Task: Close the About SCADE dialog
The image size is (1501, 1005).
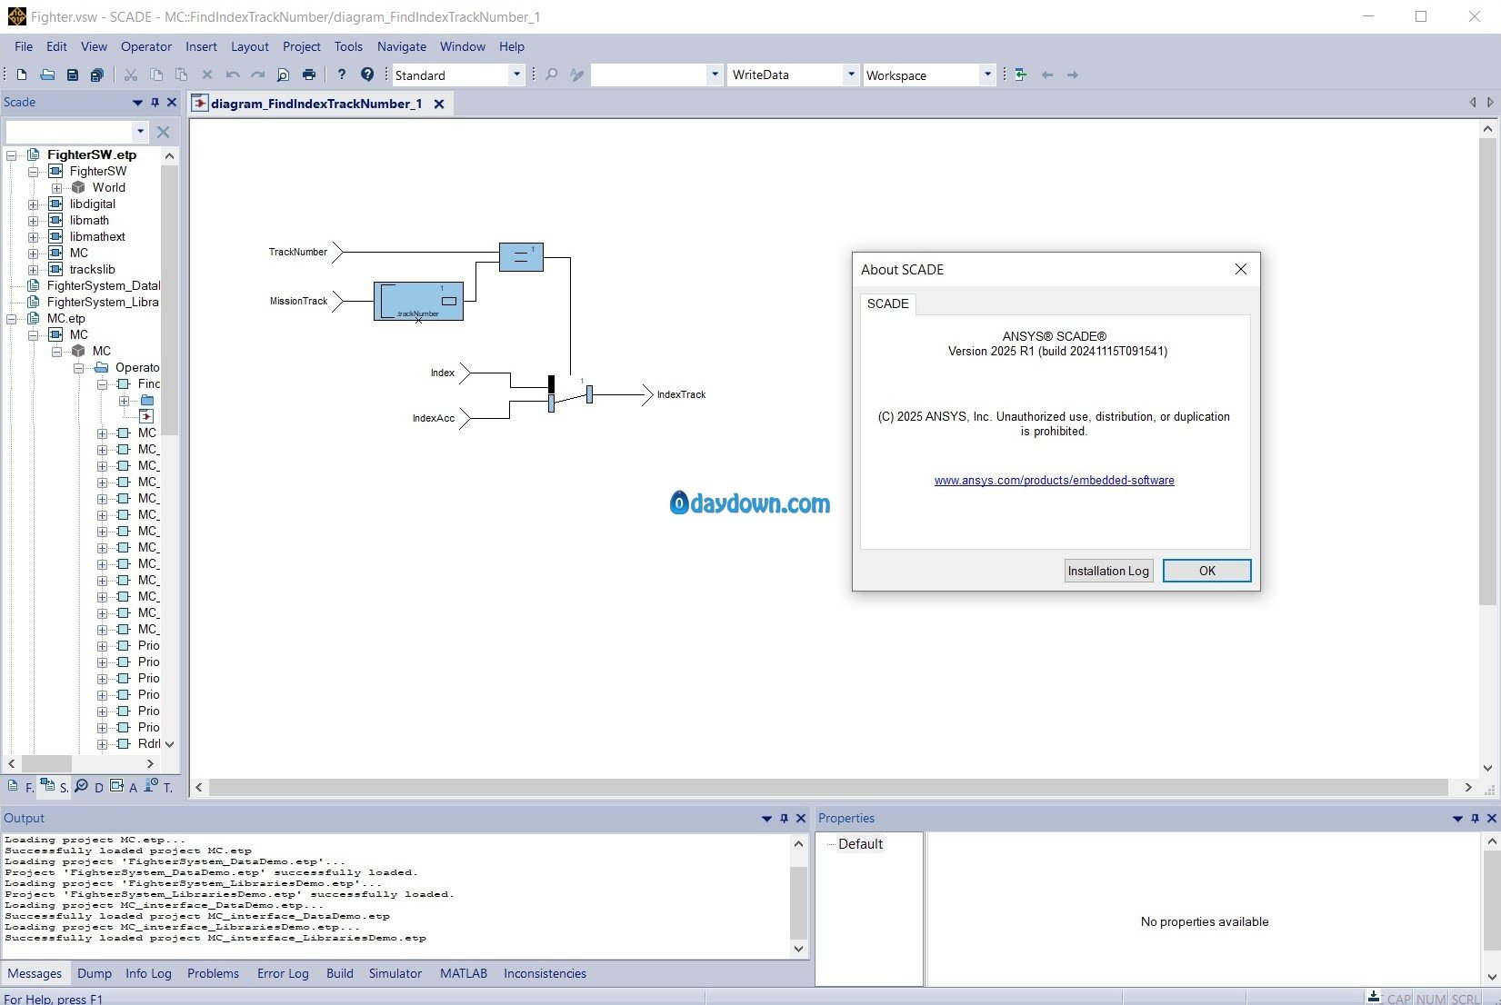Action: pos(1241,269)
